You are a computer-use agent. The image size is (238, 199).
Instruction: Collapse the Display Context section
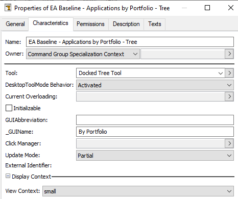click(x=8, y=176)
